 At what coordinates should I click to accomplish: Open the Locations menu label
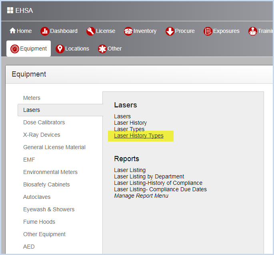point(77,49)
